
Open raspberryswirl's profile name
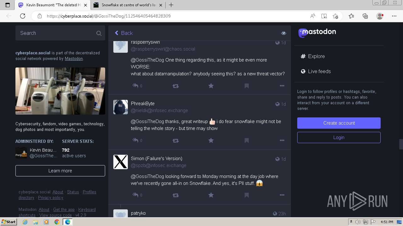145,42
